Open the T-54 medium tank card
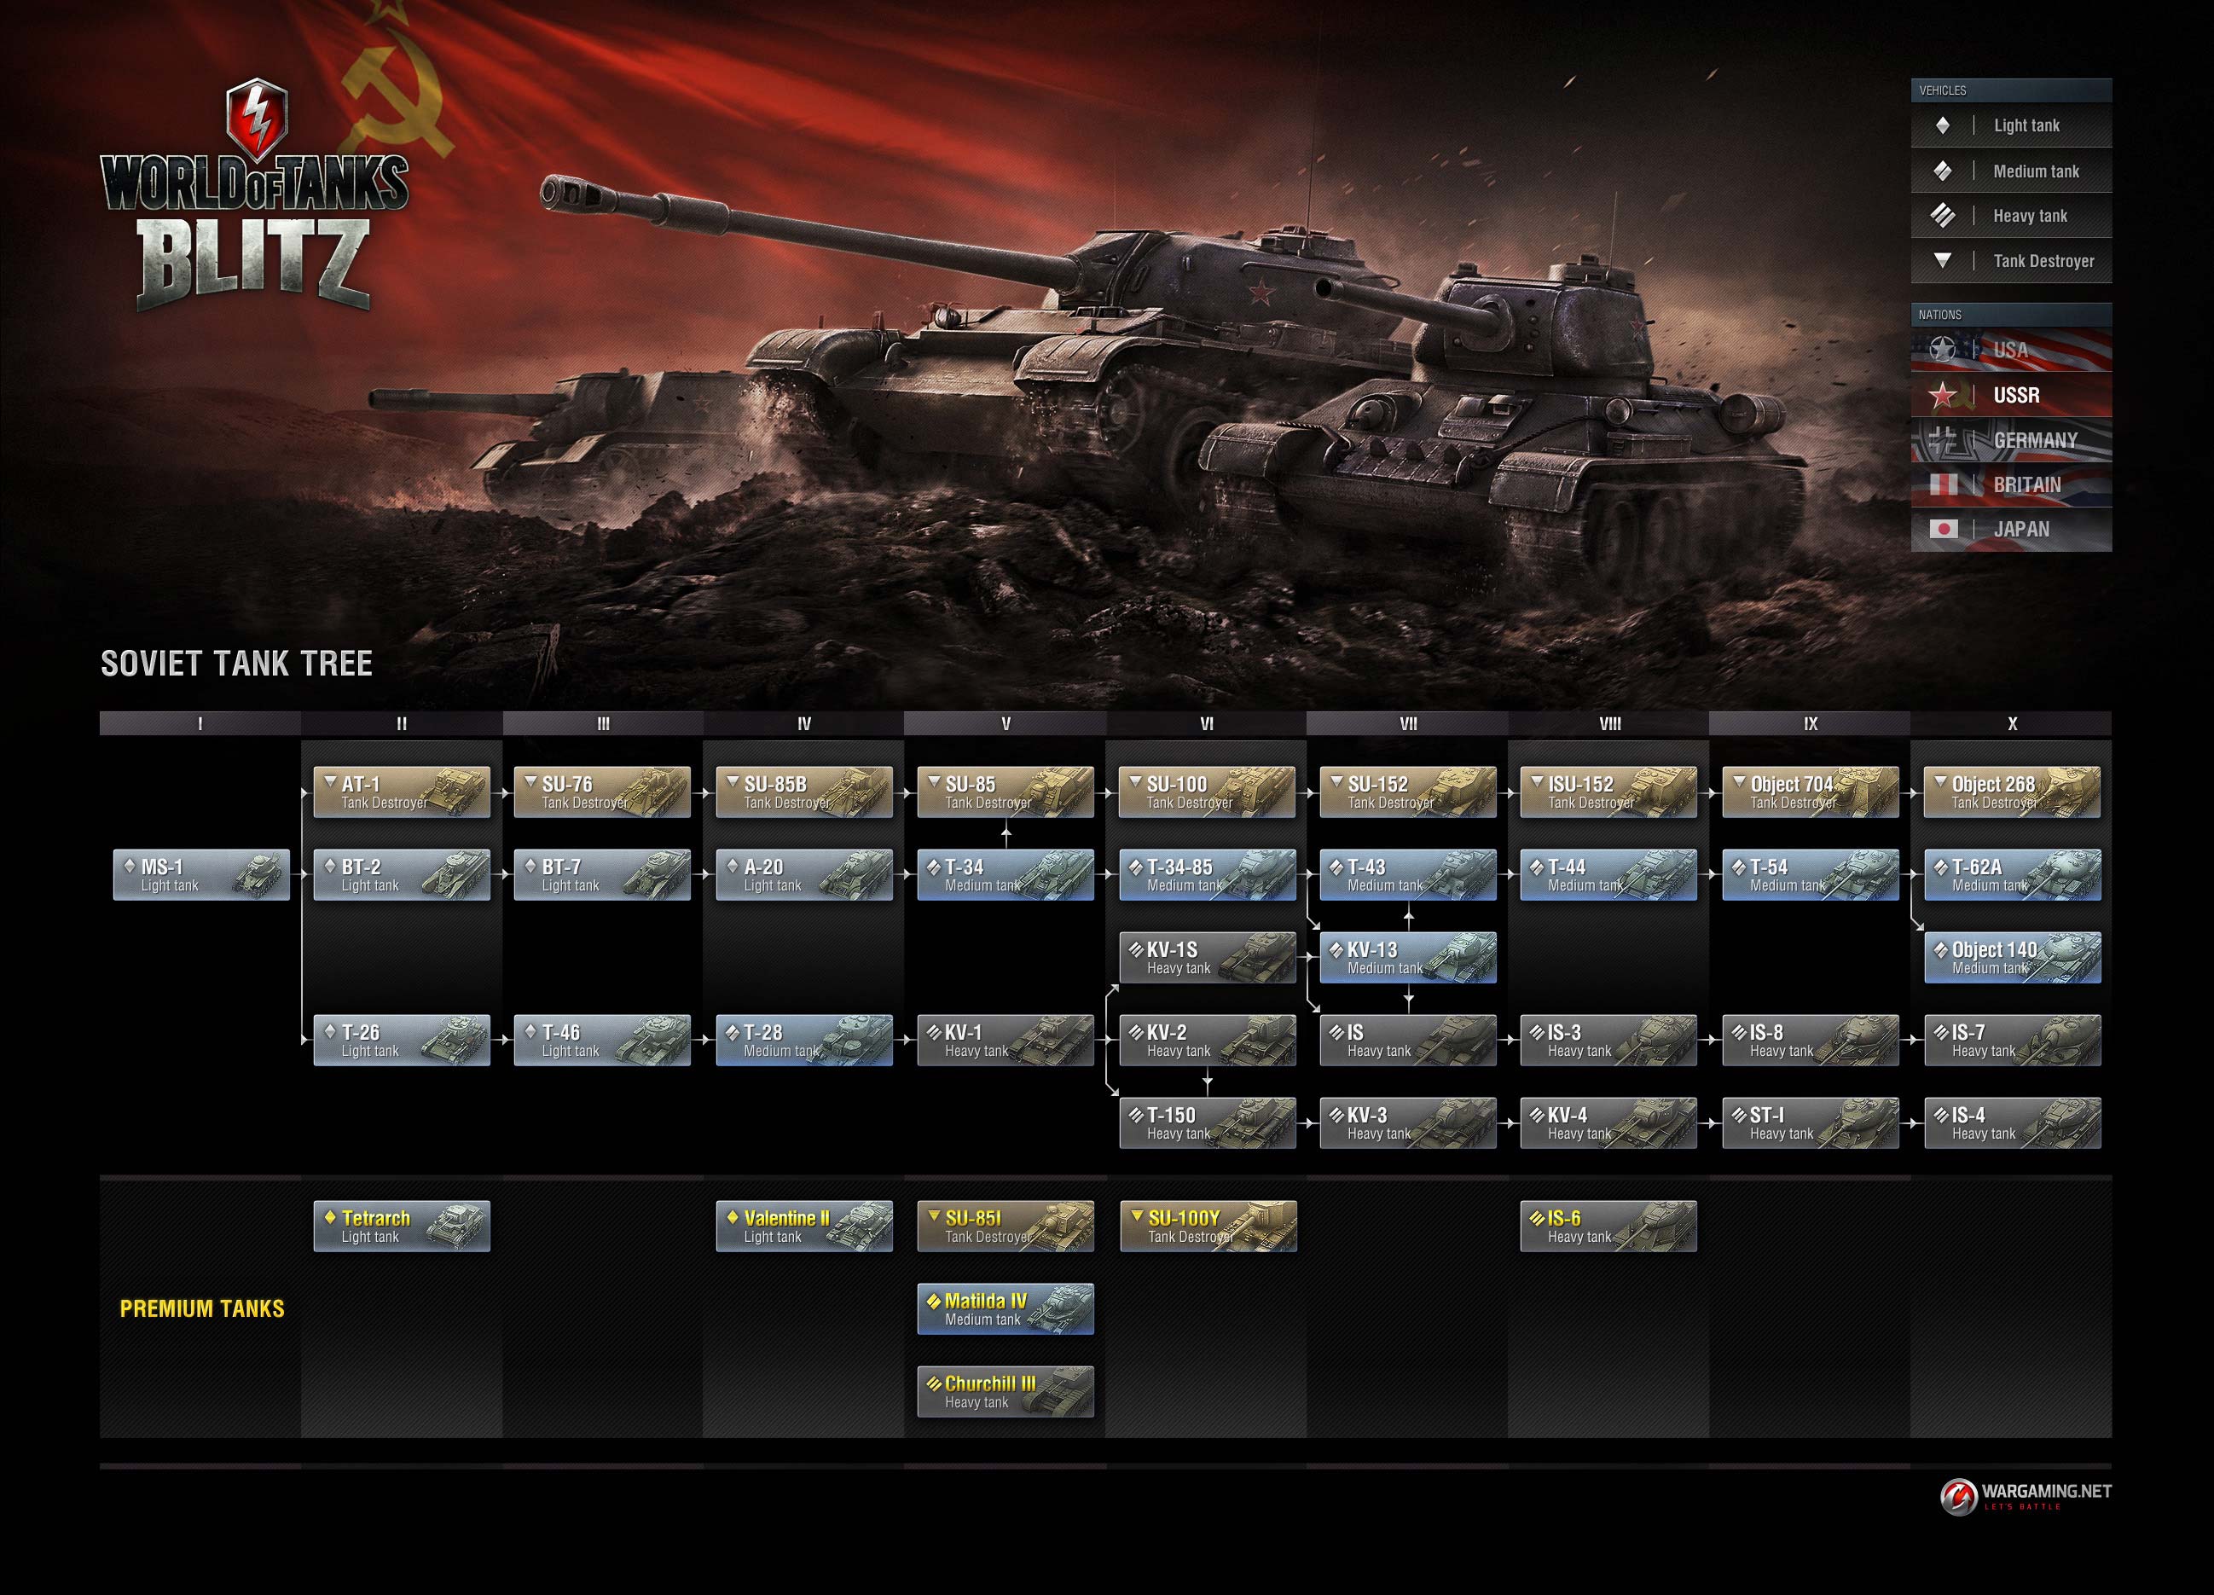The width and height of the screenshot is (2214, 1595). tap(1811, 874)
